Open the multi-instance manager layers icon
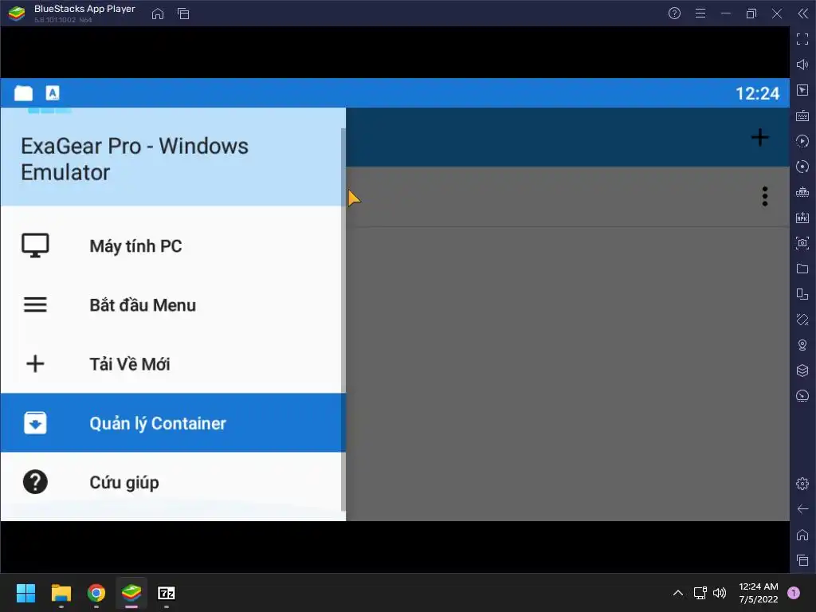The height and width of the screenshot is (612, 816). click(x=802, y=371)
